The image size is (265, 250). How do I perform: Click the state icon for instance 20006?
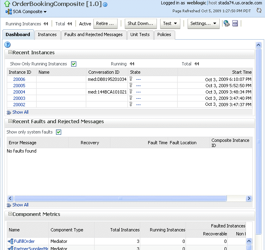pos(131,79)
